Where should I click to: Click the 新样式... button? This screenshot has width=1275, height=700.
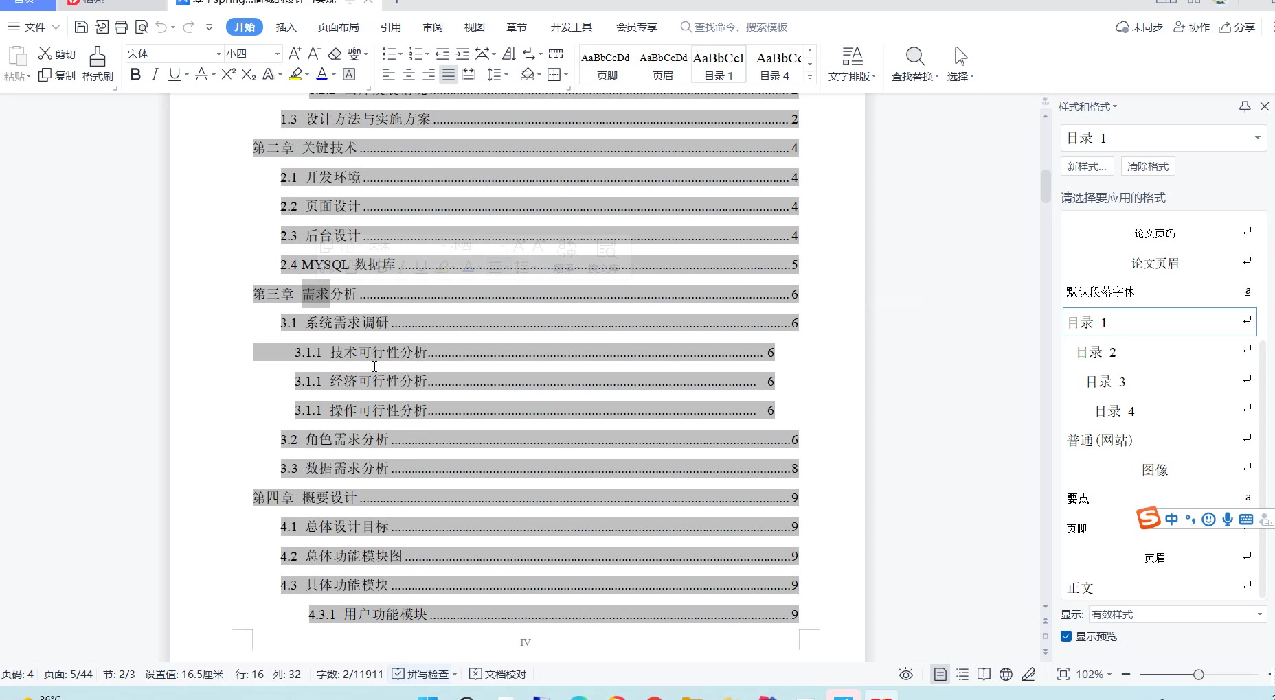(x=1087, y=166)
